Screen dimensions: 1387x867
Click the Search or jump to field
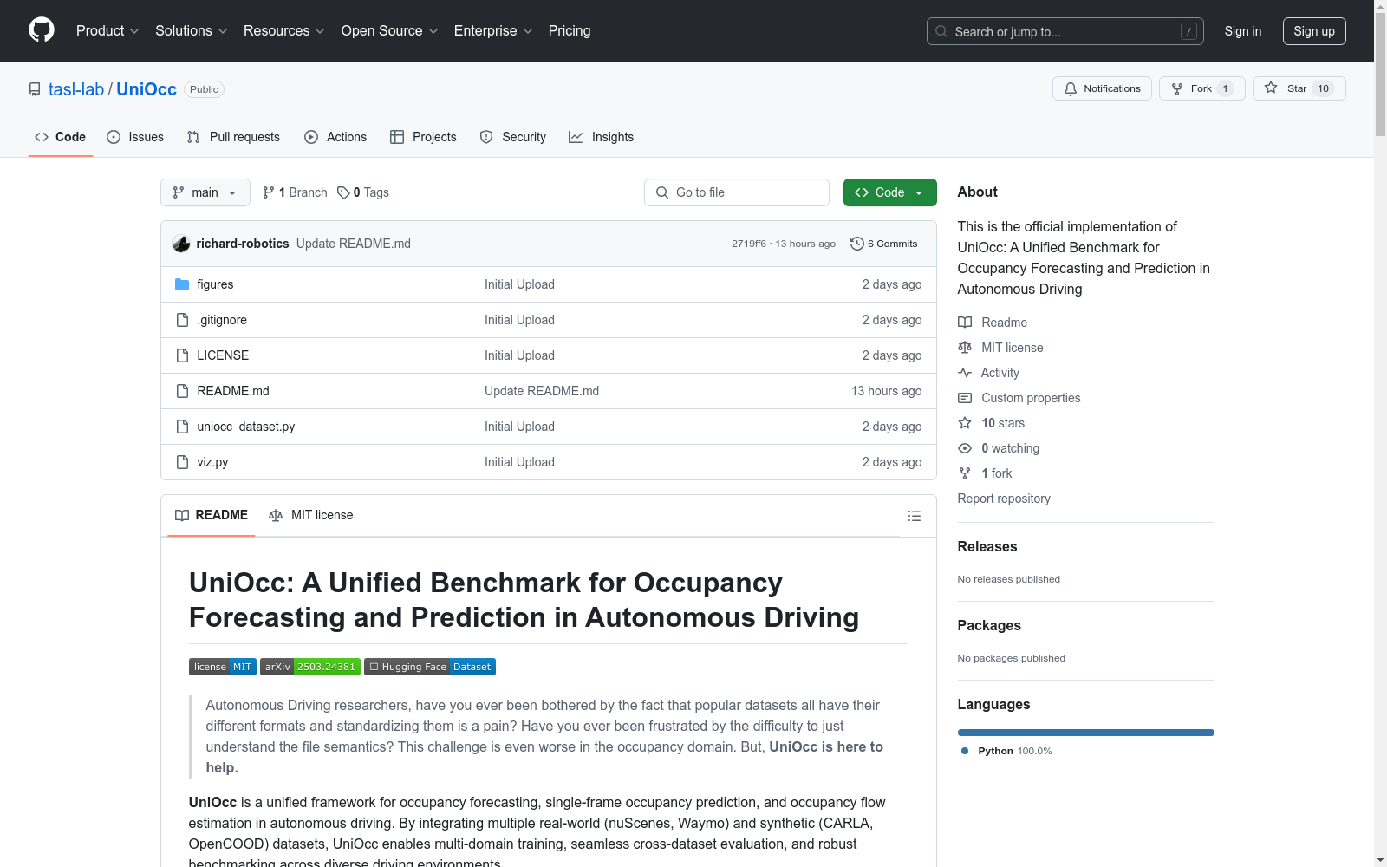click(1065, 31)
